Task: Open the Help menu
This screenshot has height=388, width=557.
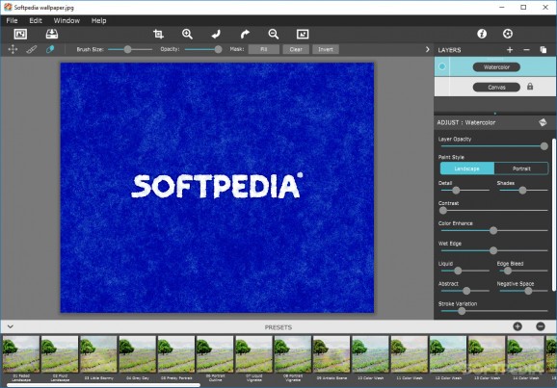Action: (x=98, y=20)
